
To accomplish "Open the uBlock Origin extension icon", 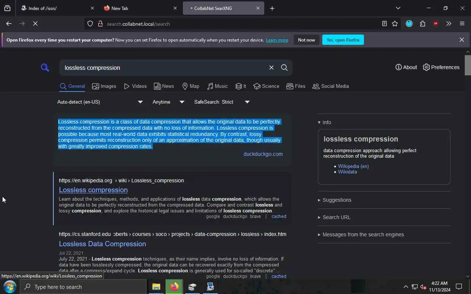I will point(436,24).
